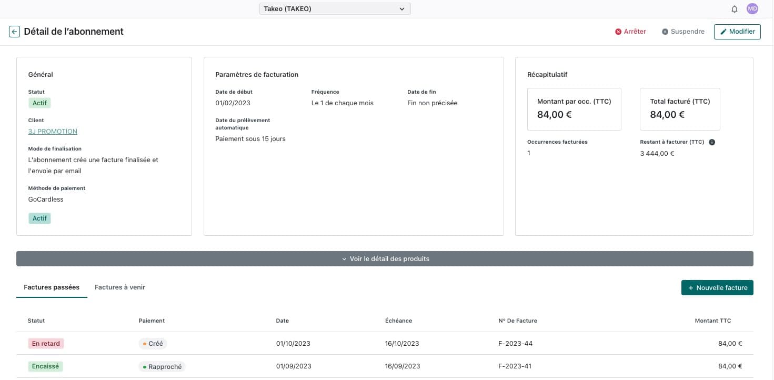The height and width of the screenshot is (380, 774).
Task: Open invoice F-2023-44 row
Action: tap(515, 344)
